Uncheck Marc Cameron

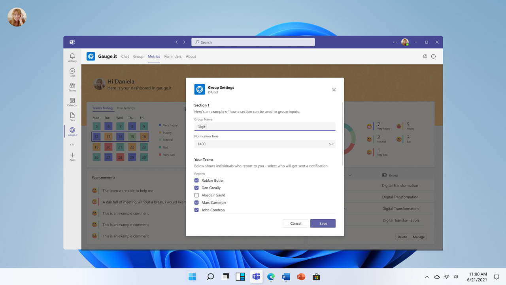(x=196, y=203)
